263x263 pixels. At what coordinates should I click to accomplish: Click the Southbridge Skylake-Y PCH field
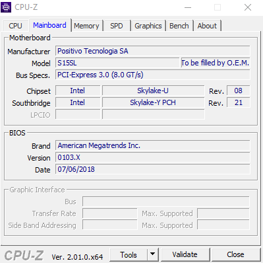pos(153,102)
